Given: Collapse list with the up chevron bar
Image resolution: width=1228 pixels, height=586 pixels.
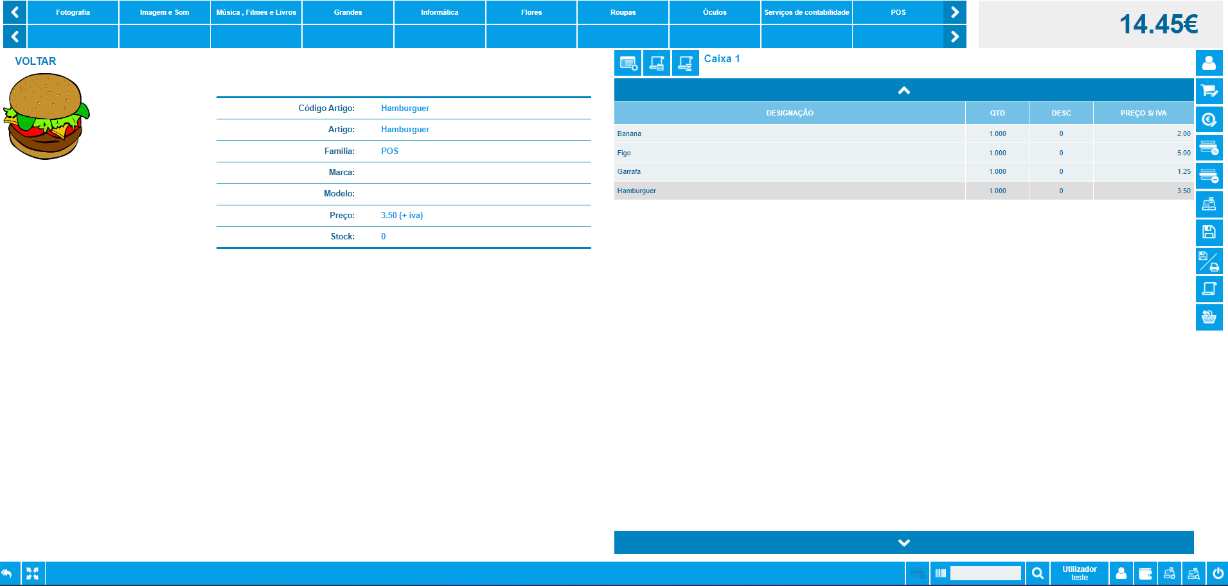Looking at the screenshot, I should (903, 90).
